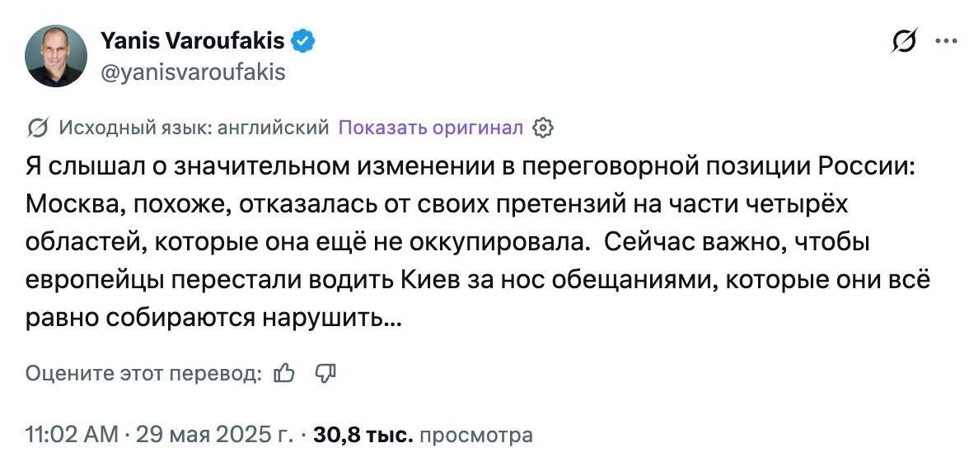Click the tweet's last line "равно собираются нарушить…"
Screen dimensions: 969x471
pos(214,318)
